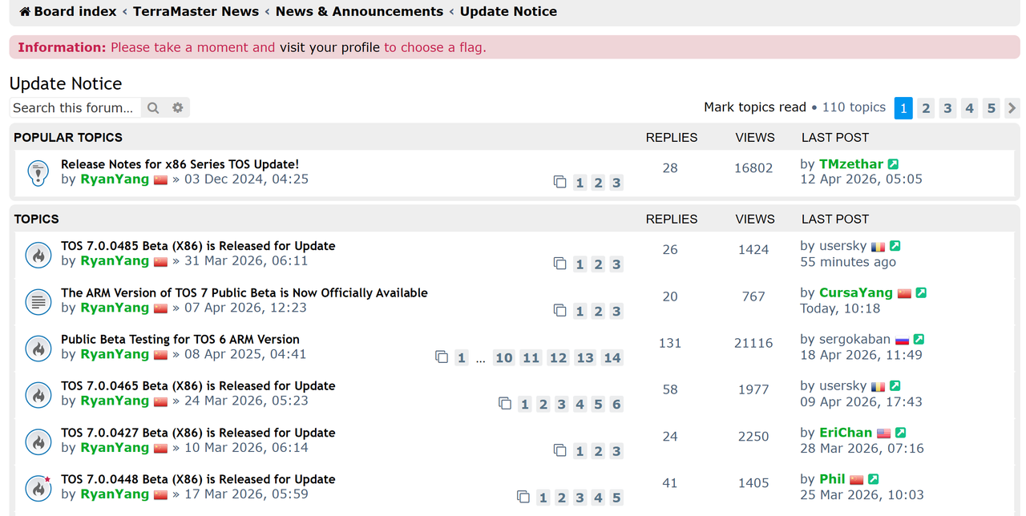Click hot topic icon for TOS 7.0.0448 Beta
Image resolution: width=1026 pixels, height=516 pixels.
(38, 488)
